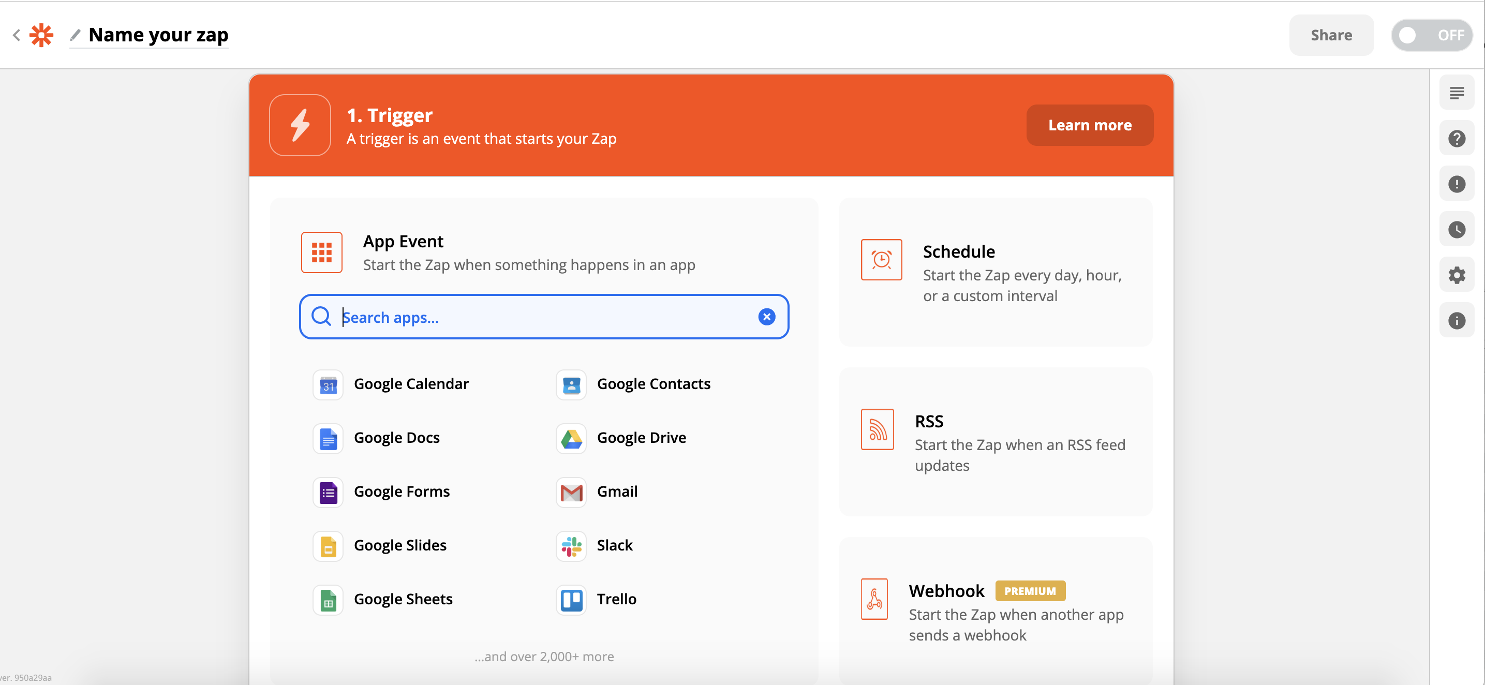
Task: Click the Search apps input field
Action: click(544, 317)
